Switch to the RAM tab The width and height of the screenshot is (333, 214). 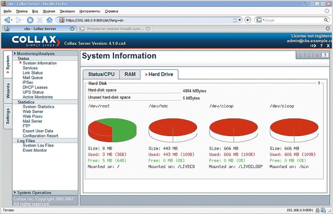pyautogui.click(x=130, y=74)
